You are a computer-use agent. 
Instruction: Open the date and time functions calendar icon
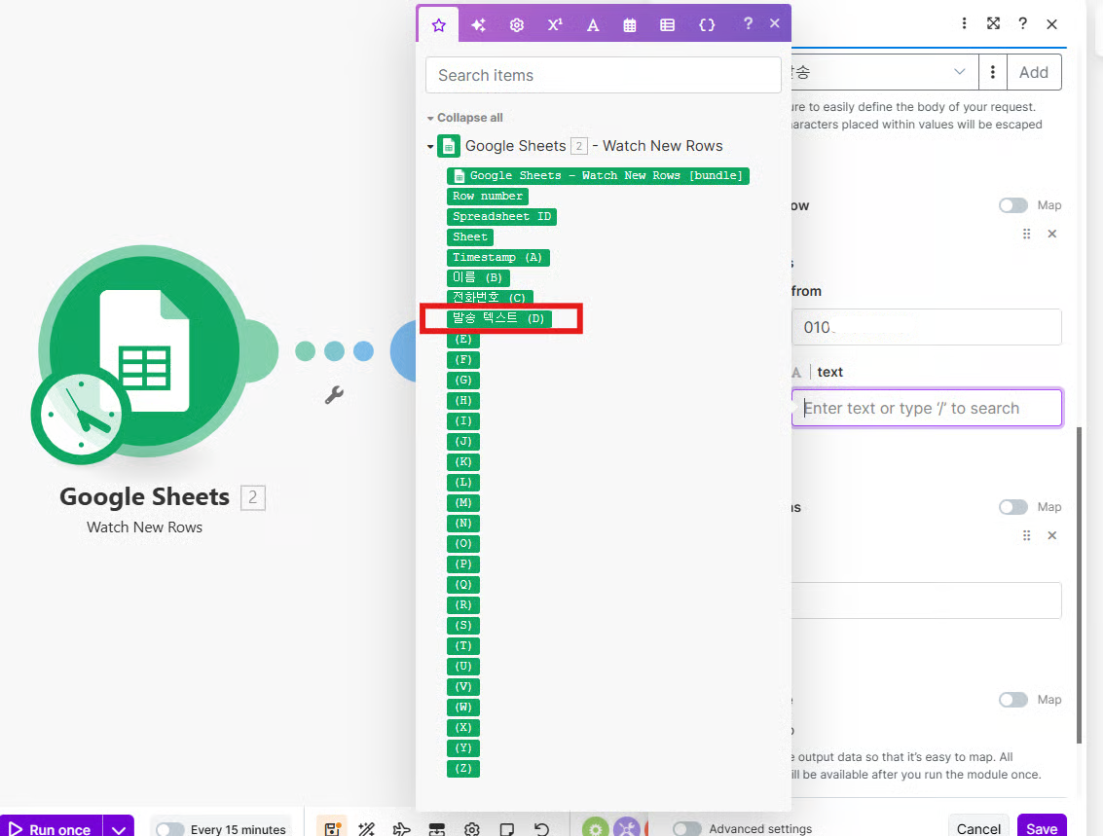[x=630, y=25]
